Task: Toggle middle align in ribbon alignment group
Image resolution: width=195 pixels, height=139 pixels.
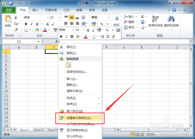Action: click(x=72, y=17)
